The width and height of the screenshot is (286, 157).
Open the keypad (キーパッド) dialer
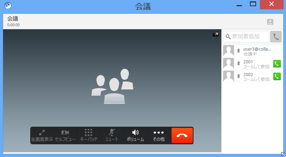[x=89, y=135]
